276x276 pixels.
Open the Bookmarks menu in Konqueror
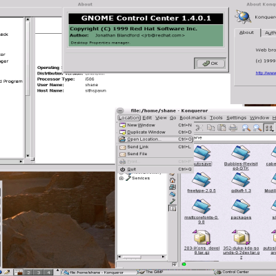pyautogui.click(x=193, y=118)
